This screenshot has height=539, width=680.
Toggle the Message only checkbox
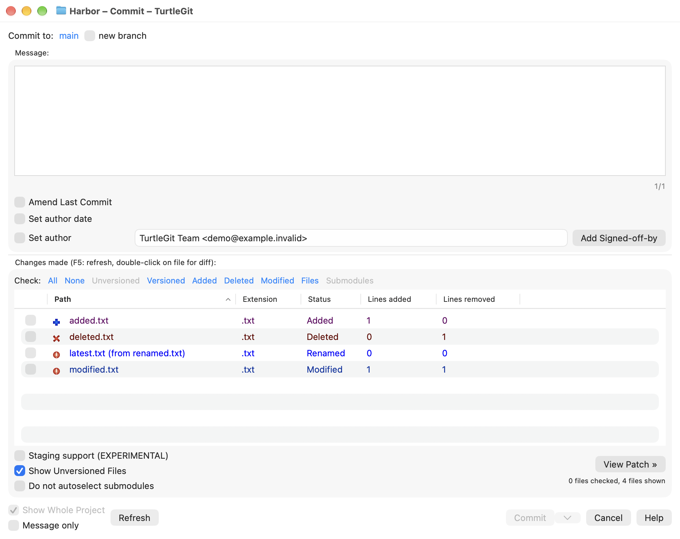click(x=14, y=525)
